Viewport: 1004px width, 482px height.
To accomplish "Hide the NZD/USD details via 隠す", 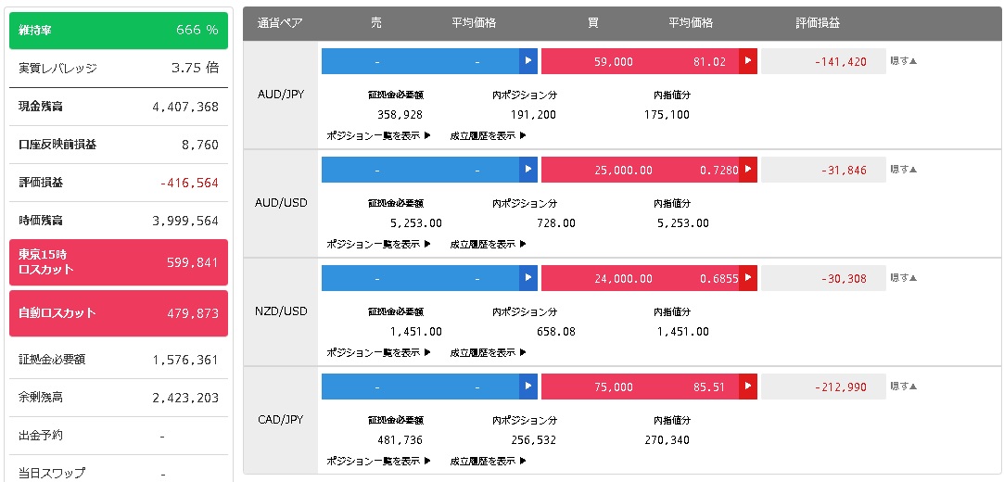I will point(904,278).
